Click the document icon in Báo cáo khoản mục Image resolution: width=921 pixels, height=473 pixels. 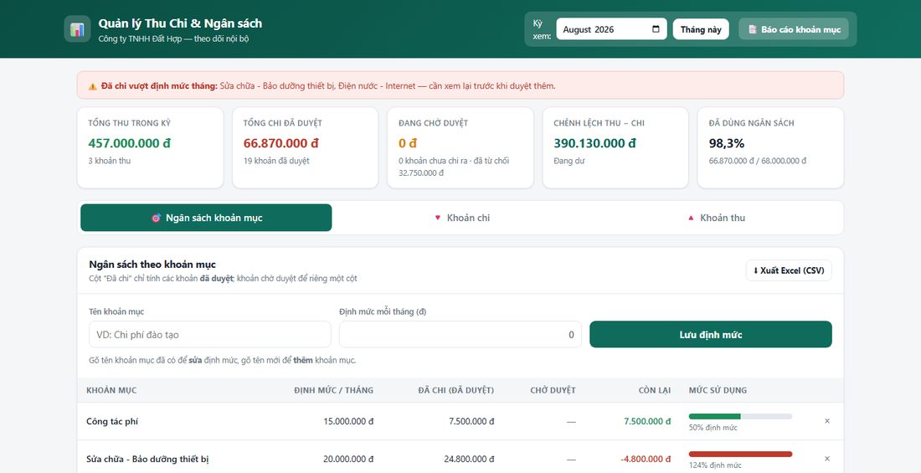753,29
